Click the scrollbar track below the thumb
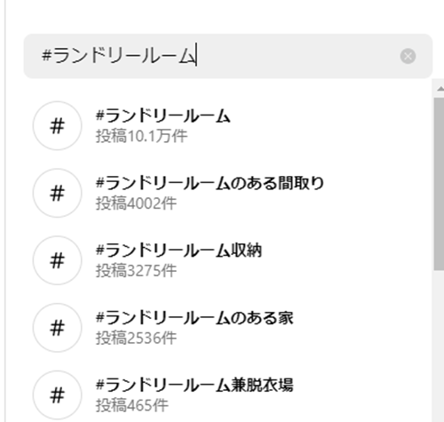 point(439,346)
